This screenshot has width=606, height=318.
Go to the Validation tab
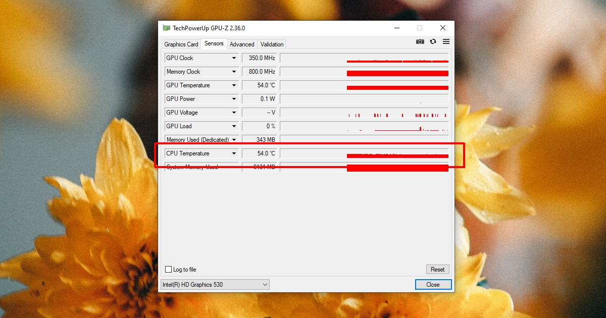[x=272, y=44]
